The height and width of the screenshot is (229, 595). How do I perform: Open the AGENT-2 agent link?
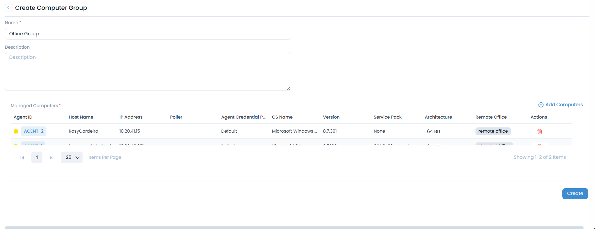tap(34, 131)
